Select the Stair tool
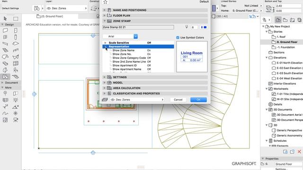Screen dimensions: 303x170 [x=5, y=50]
